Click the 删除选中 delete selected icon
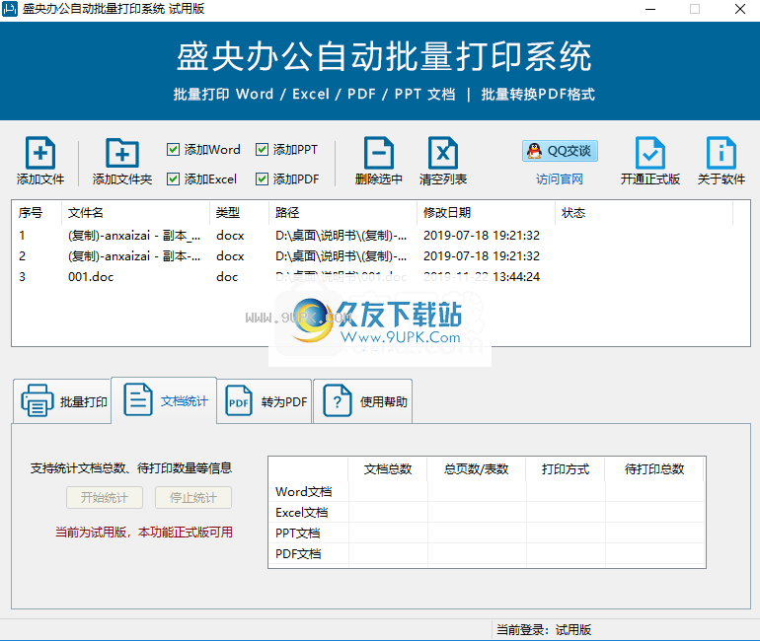The image size is (760, 641). [x=379, y=154]
